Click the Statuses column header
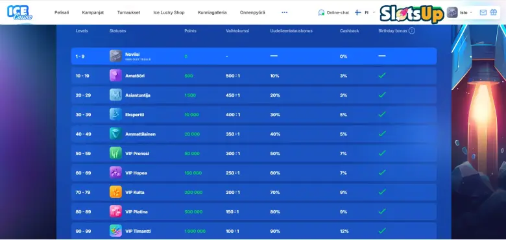This screenshot has width=506, height=240. (117, 31)
